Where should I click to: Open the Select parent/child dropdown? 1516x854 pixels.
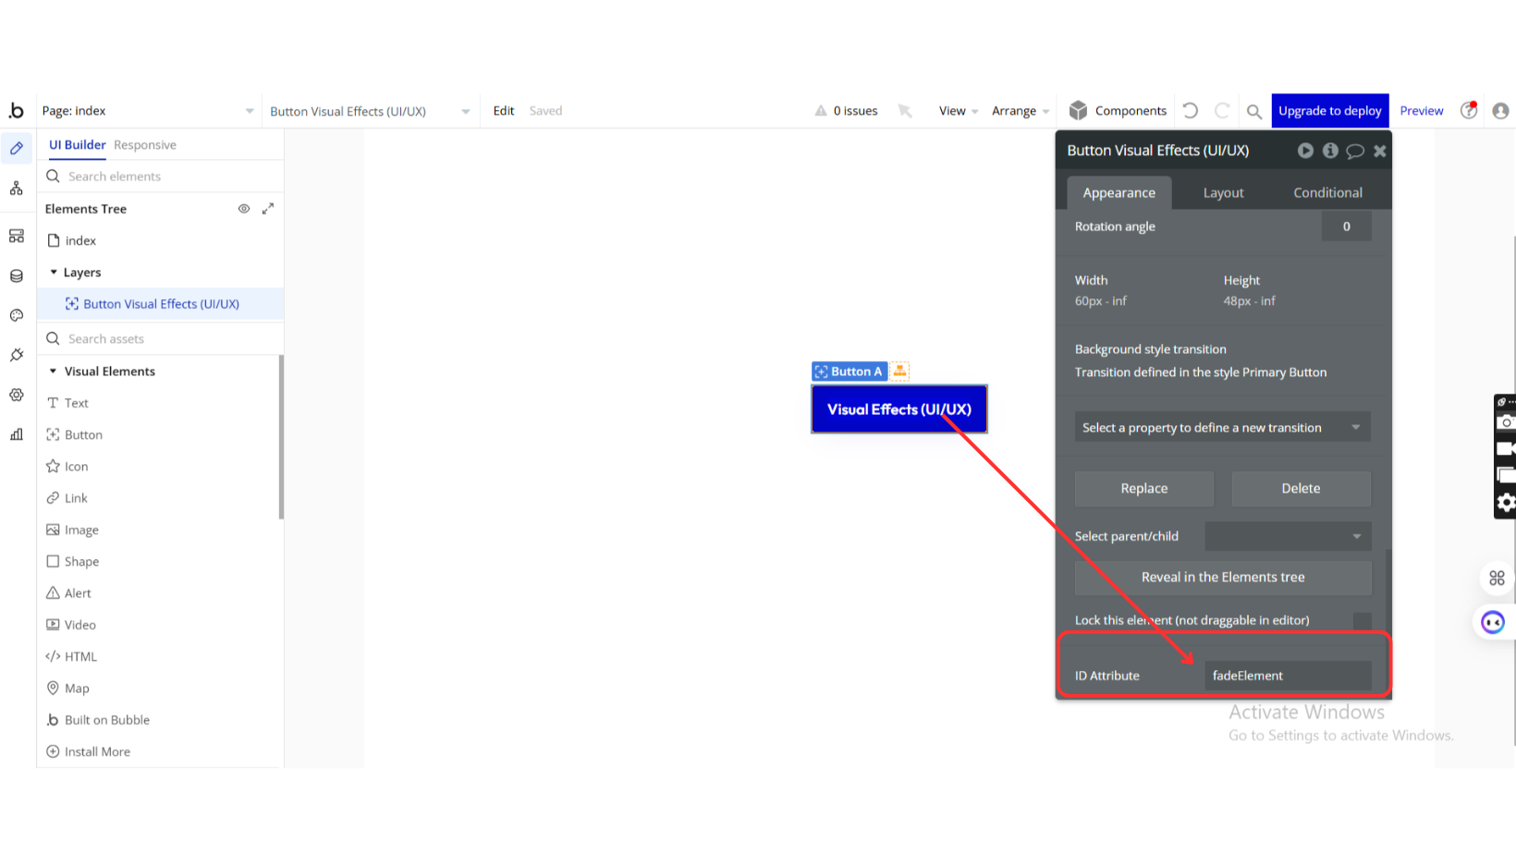click(1288, 536)
